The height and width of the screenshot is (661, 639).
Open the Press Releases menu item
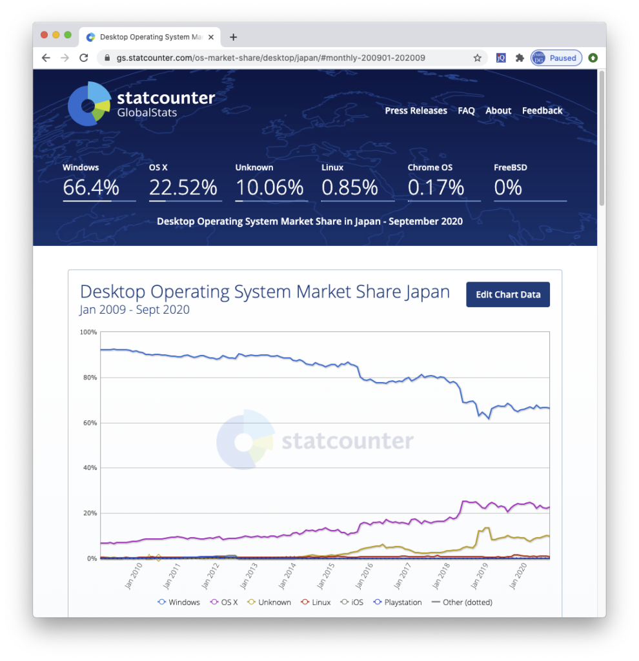(416, 110)
